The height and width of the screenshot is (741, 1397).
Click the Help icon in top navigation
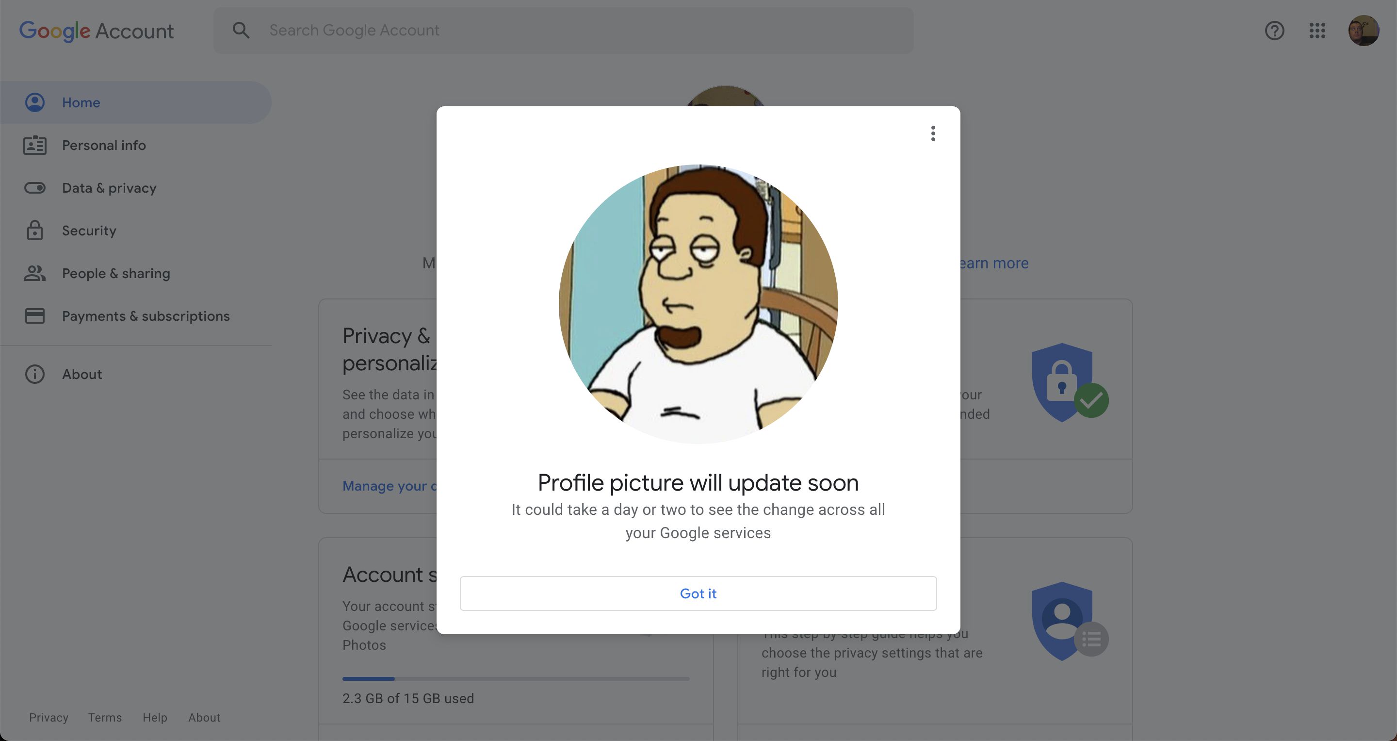pos(1274,31)
